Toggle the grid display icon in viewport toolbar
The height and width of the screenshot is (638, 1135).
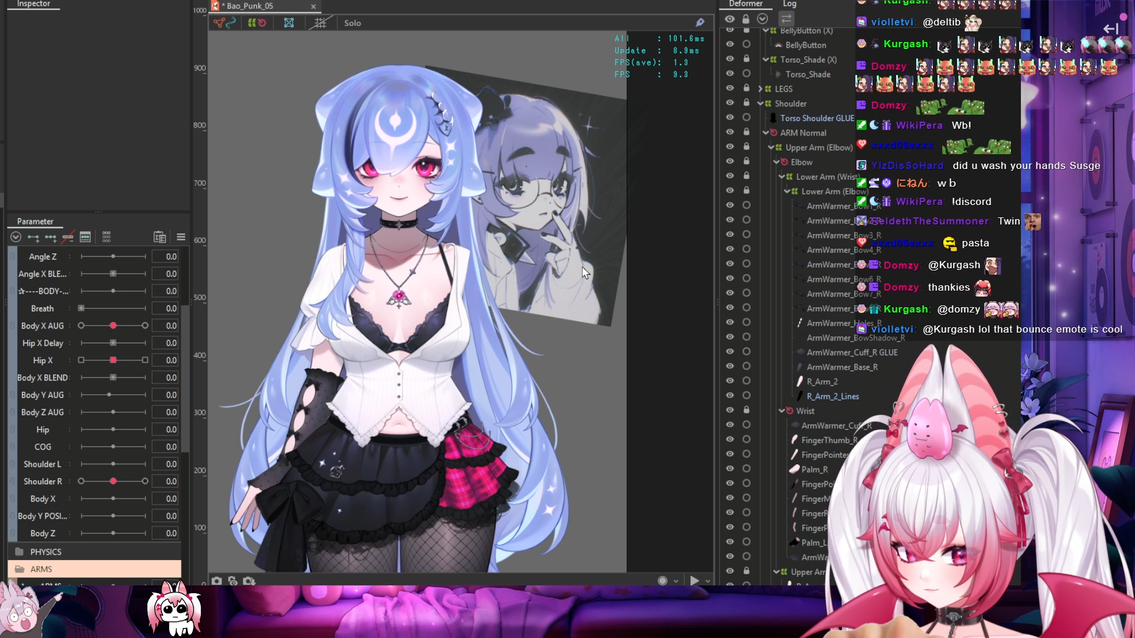pyautogui.click(x=320, y=23)
